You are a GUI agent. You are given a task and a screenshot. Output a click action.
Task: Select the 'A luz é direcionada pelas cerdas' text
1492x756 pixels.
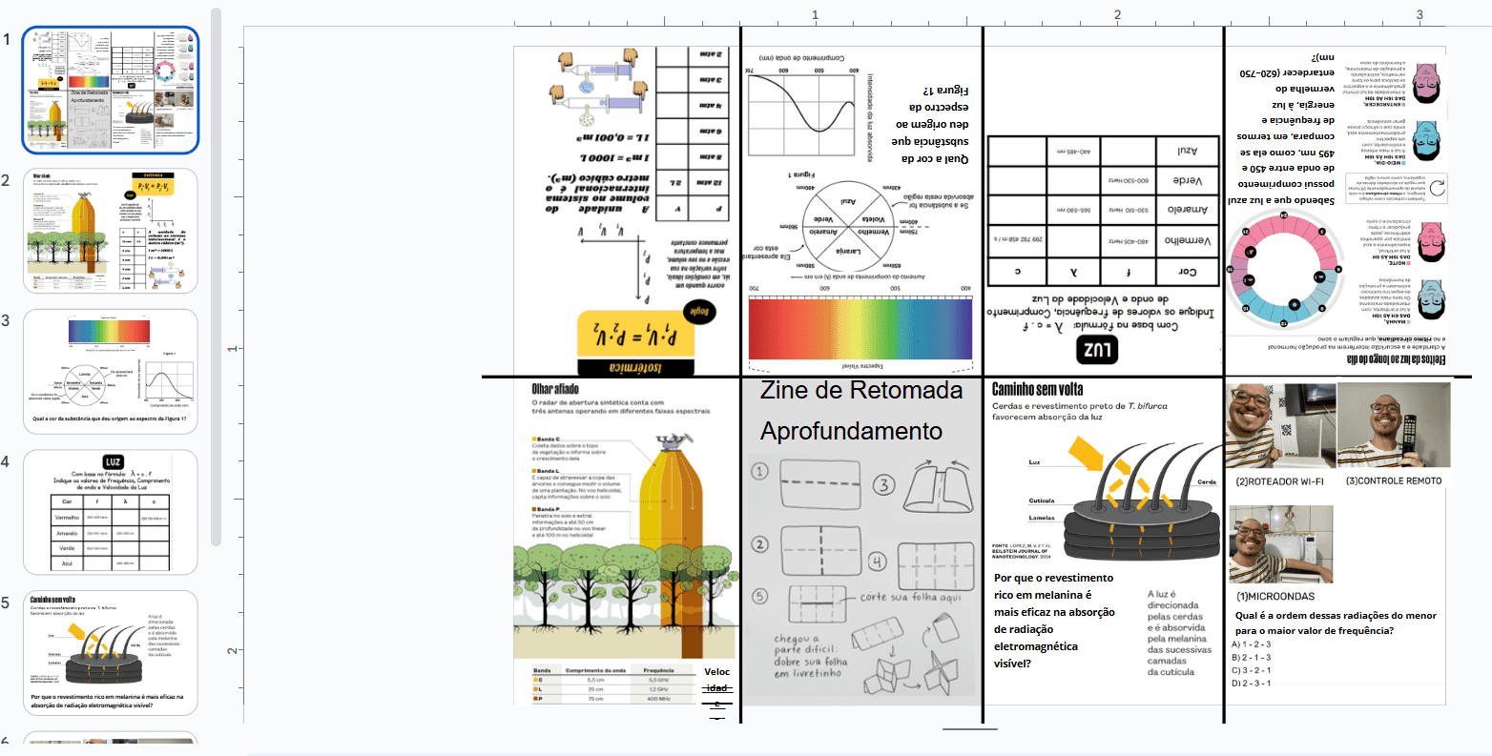(x=1179, y=633)
